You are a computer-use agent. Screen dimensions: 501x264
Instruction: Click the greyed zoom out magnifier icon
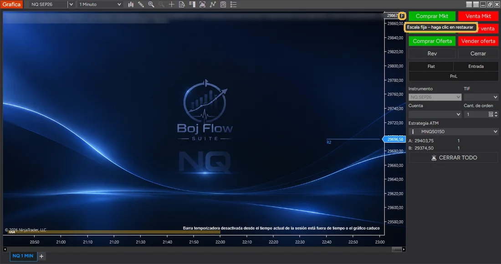[x=161, y=5]
